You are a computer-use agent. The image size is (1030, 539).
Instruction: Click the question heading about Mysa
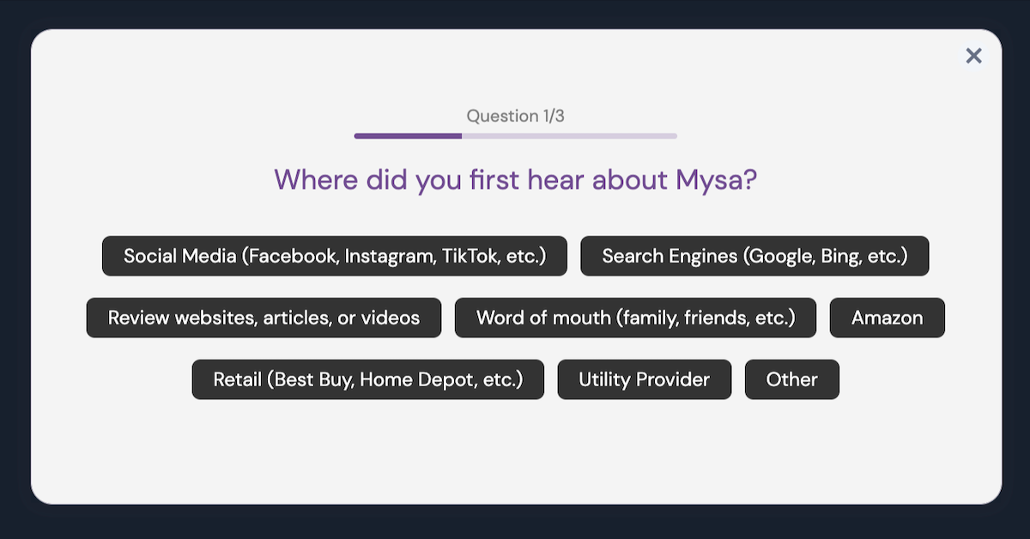(x=515, y=179)
